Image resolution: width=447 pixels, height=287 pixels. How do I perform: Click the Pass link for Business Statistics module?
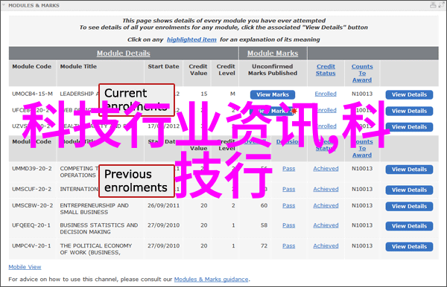coord(289,225)
